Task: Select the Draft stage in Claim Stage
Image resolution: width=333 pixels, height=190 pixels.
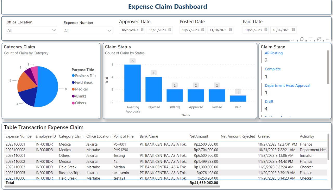Action: [269, 101]
